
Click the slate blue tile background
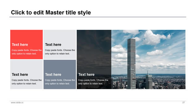pyautogui.click(x=60, y=66)
